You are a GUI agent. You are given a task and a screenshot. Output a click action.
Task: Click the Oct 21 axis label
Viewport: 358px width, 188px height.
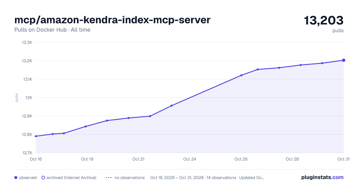138,159
